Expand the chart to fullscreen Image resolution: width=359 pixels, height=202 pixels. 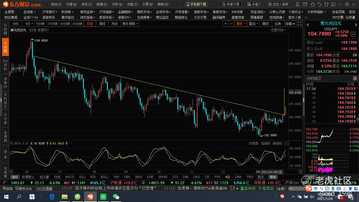300,24
